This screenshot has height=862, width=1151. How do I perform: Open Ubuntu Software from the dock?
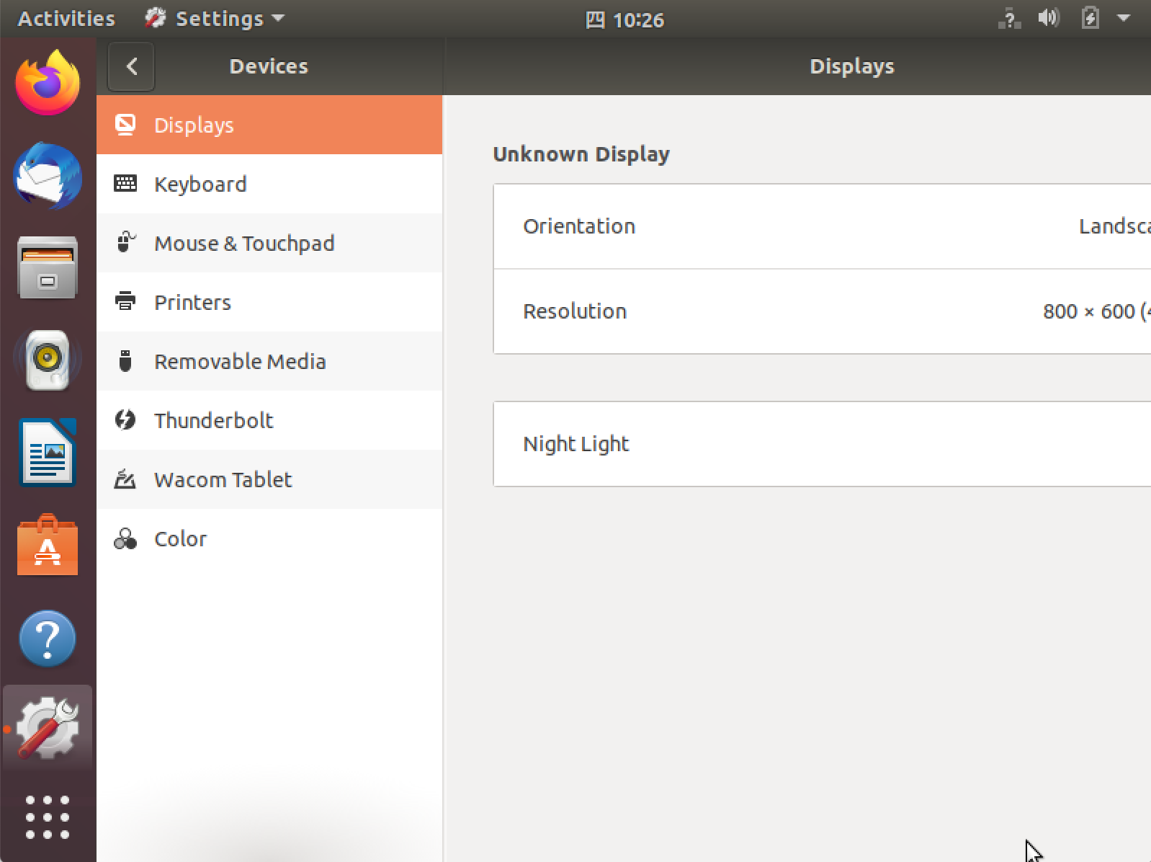coord(48,546)
